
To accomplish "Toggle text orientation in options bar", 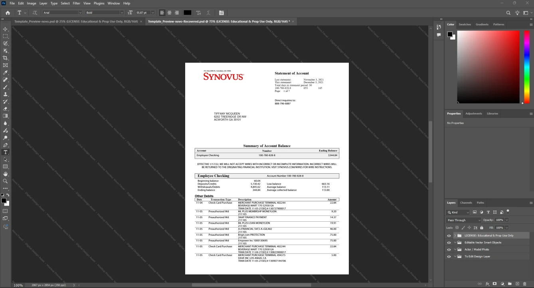I will [x=35, y=13].
